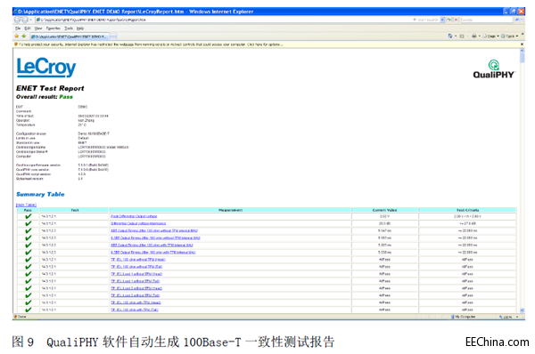The image size is (535, 354).
Task: Click the Summary Table heading
Action: tap(40, 195)
